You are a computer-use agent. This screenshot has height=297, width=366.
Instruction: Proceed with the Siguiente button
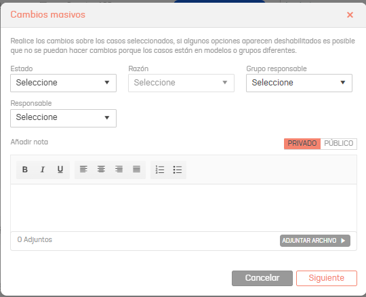point(327,278)
